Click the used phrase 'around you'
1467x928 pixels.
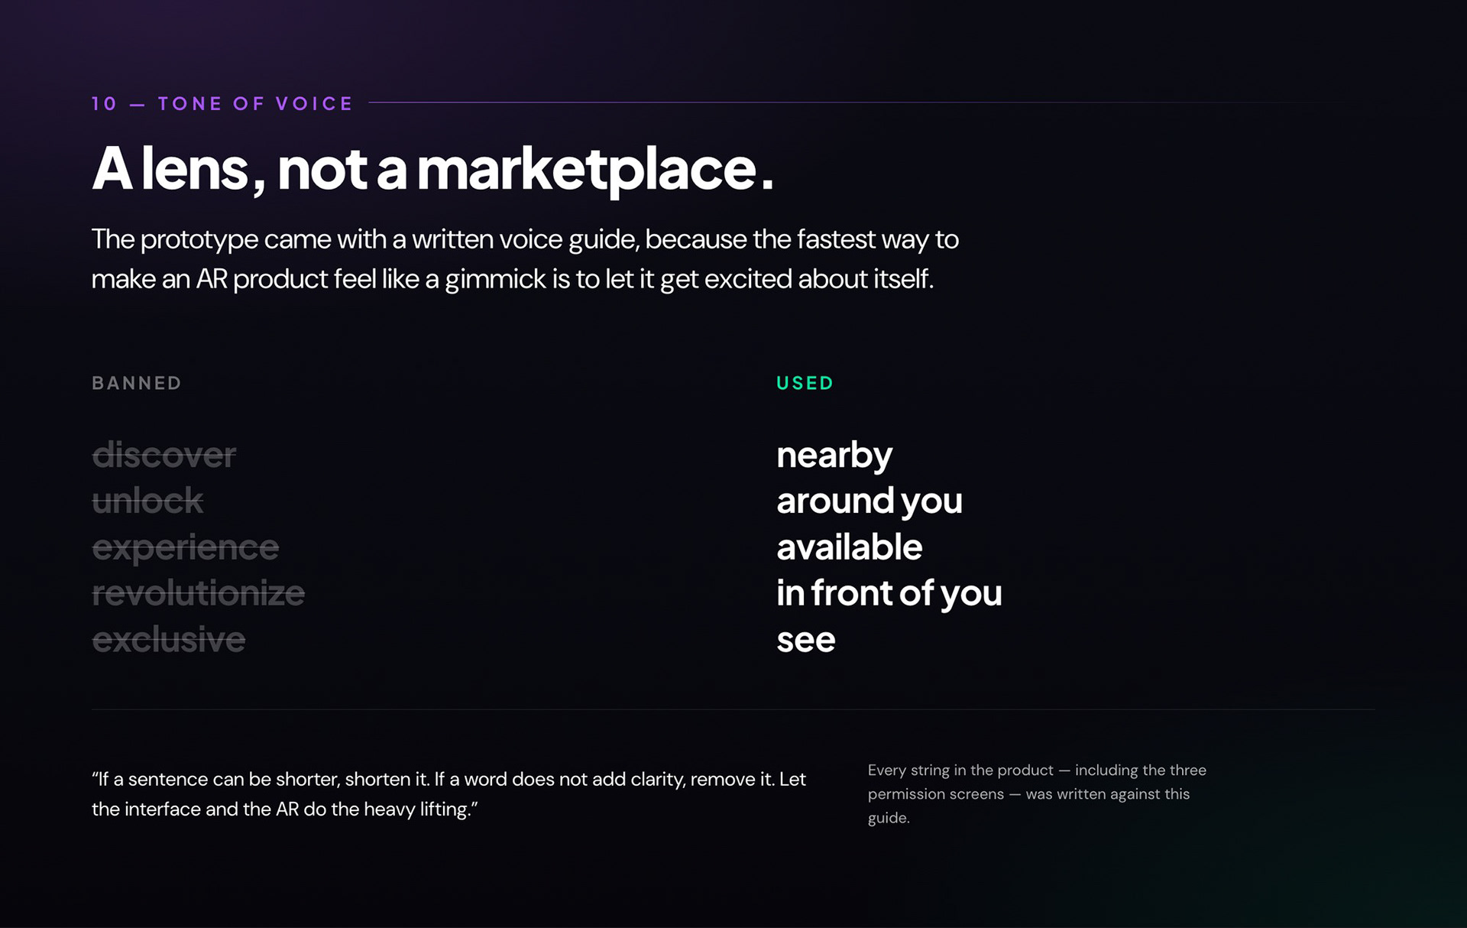click(x=870, y=501)
